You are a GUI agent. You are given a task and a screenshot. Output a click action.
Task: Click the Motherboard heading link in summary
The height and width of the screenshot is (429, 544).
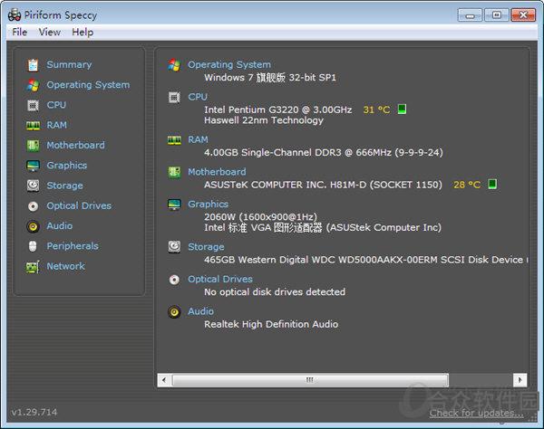point(217,172)
